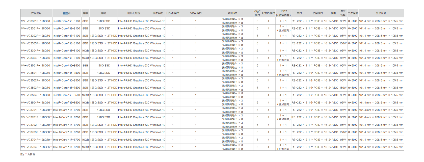
Task: Click the 扩展接口 column header
Action: pyautogui.click(x=317, y=13)
